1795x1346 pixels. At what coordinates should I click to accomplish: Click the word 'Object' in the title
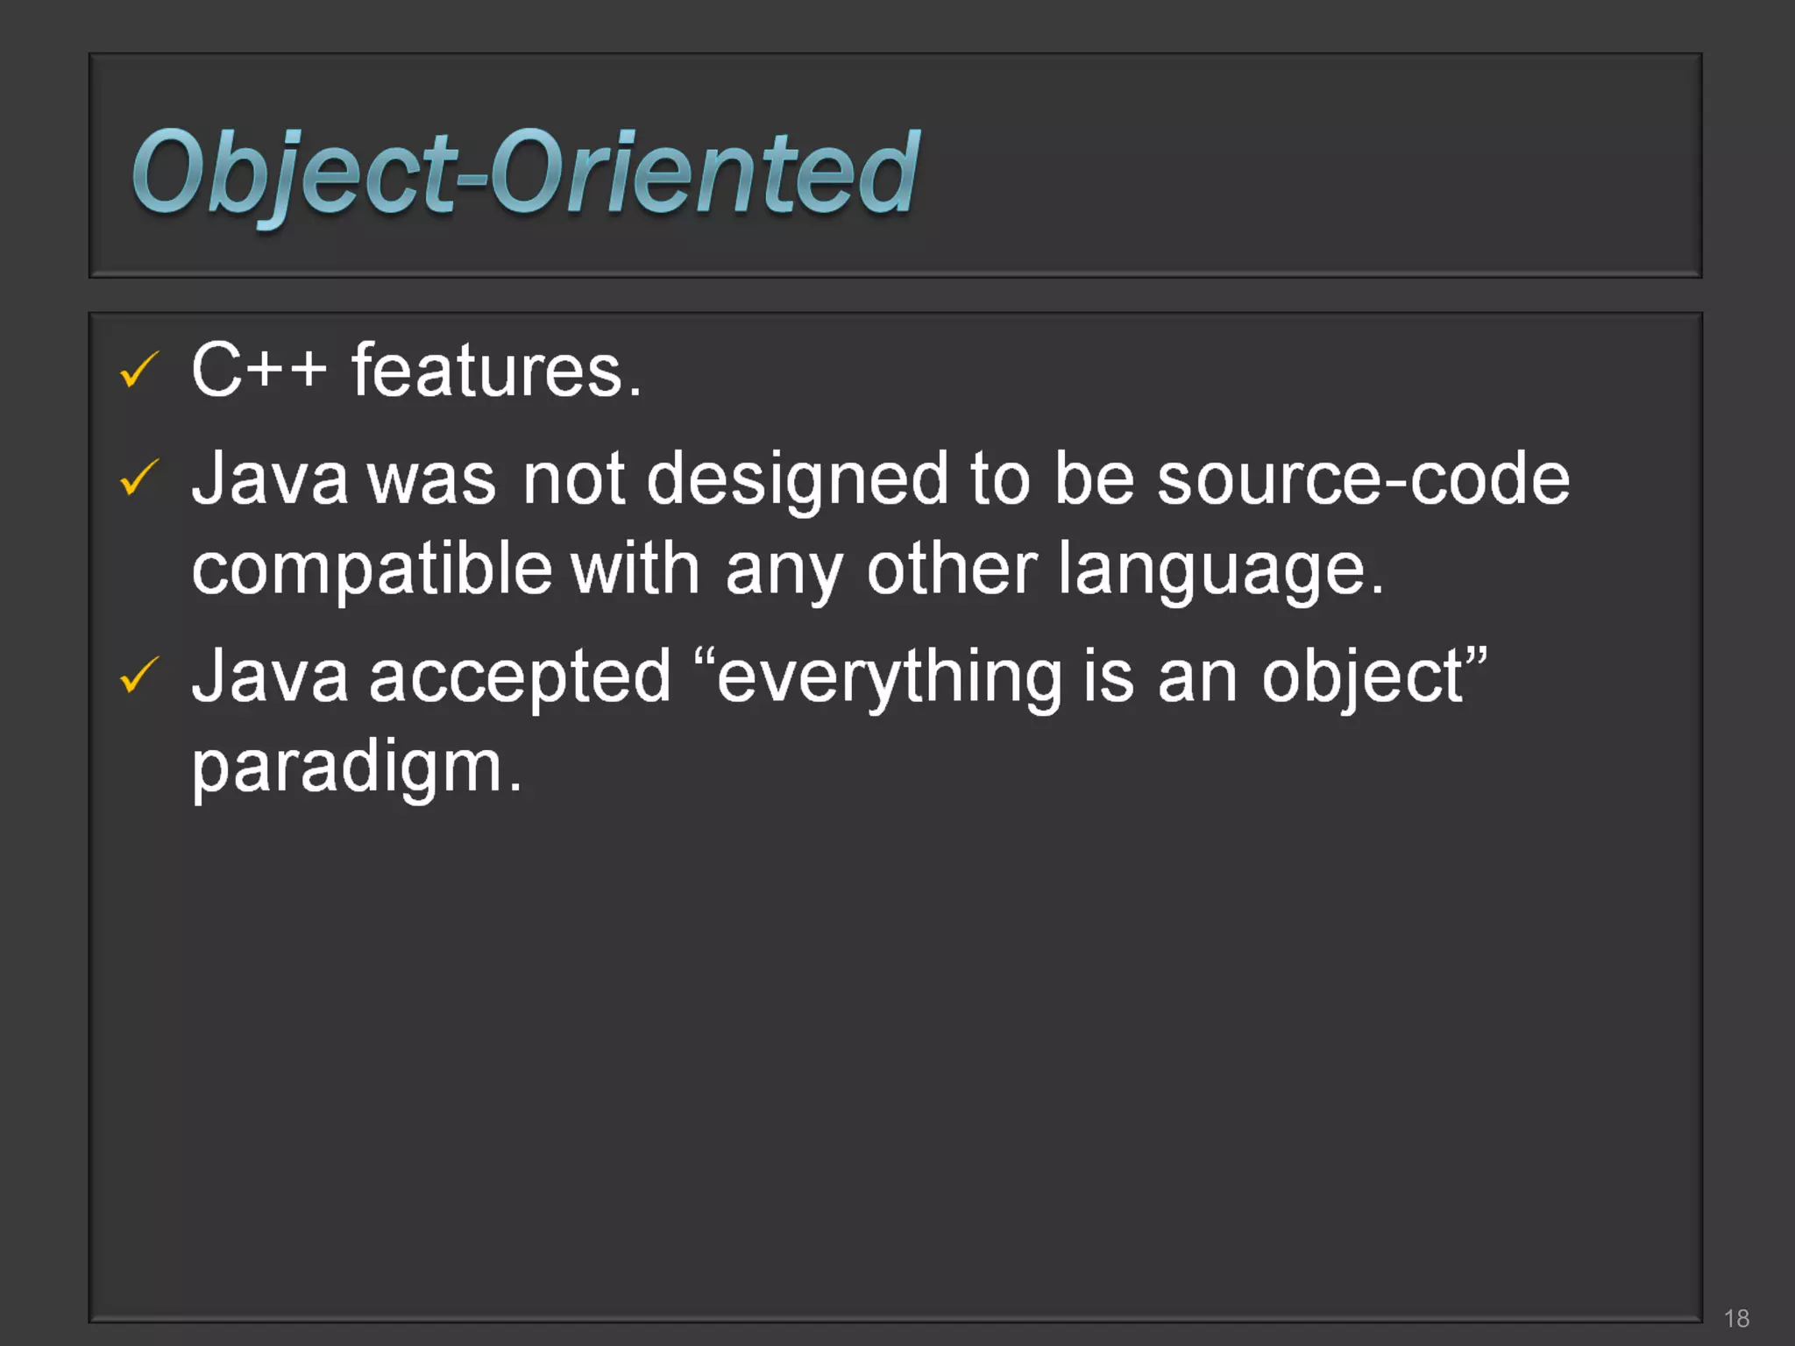294,175
